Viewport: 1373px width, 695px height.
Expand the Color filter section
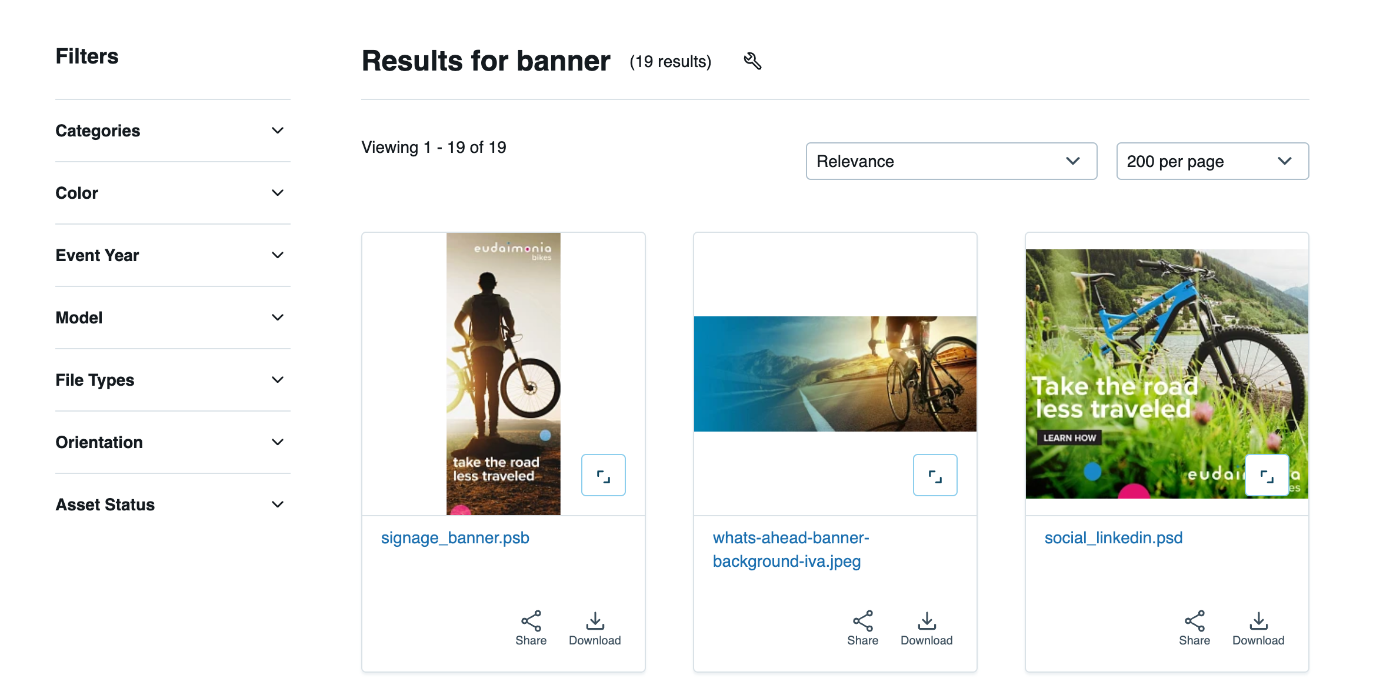[x=172, y=193]
